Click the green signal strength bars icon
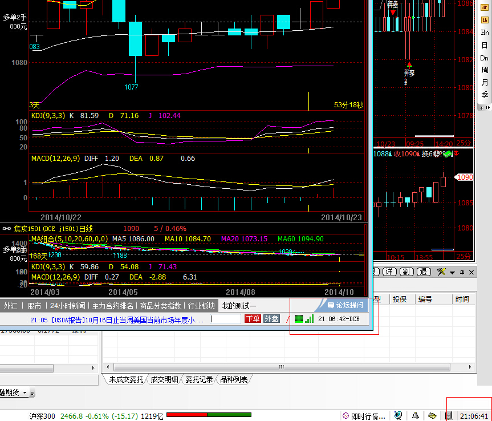Image resolution: width=492 pixels, height=421 pixels. click(310, 319)
